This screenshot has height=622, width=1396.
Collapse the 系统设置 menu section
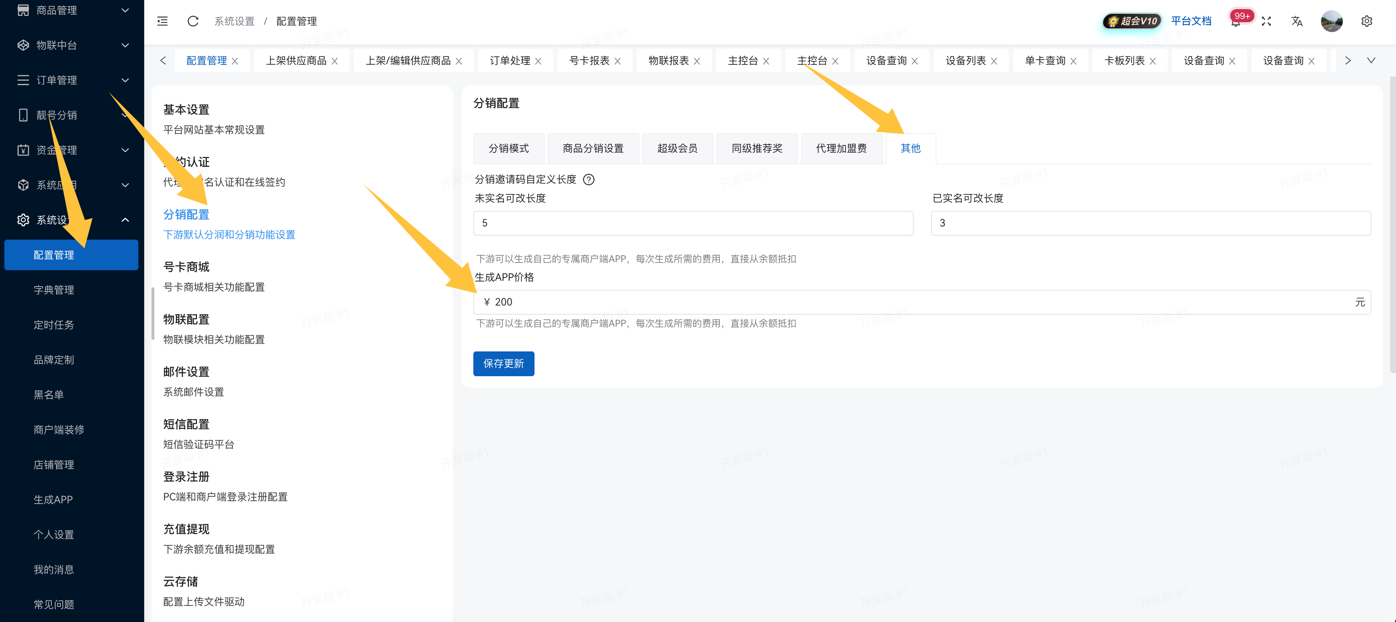pyautogui.click(x=125, y=220)
